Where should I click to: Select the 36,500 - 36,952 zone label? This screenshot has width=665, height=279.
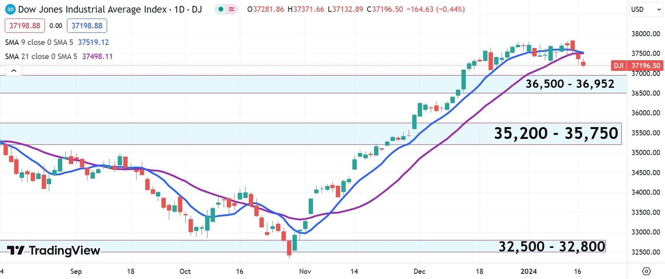tap(570, 84)
